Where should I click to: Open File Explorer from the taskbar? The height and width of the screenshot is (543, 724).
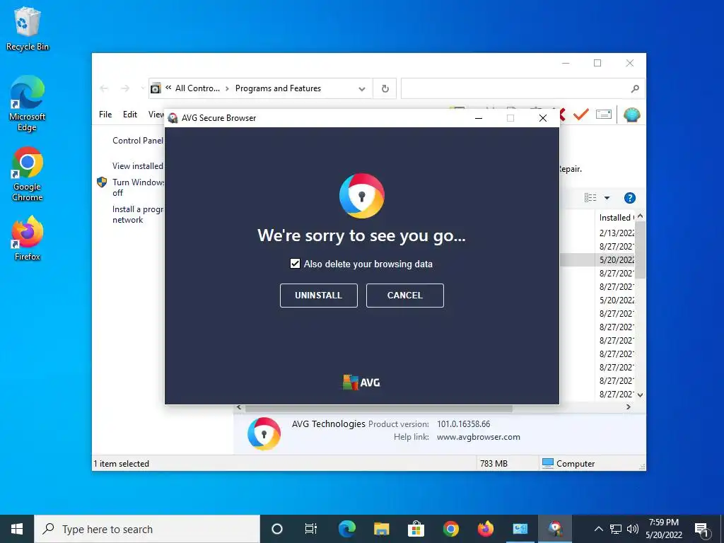coord(381,529)
